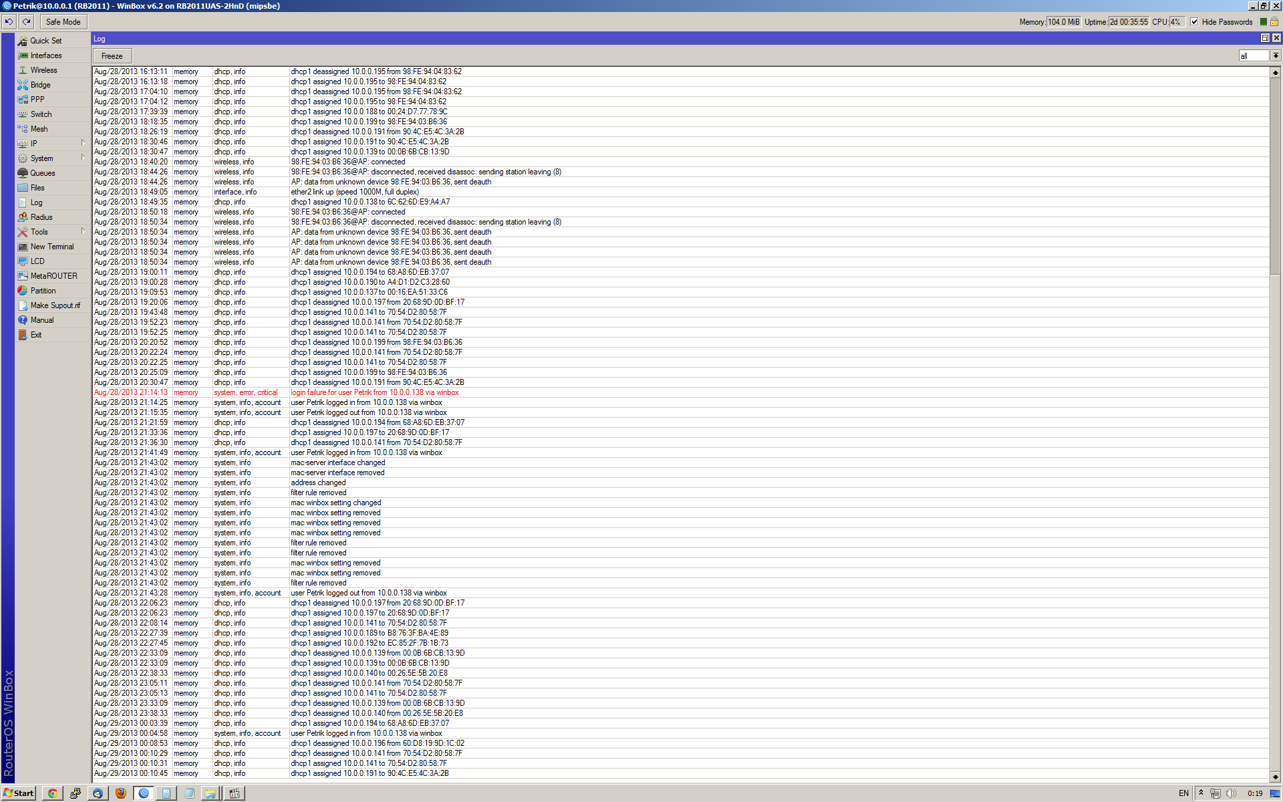1283x802 pixels.
Task: Toggle the Hide Passwords checkbox
Action: [1194, 22]
